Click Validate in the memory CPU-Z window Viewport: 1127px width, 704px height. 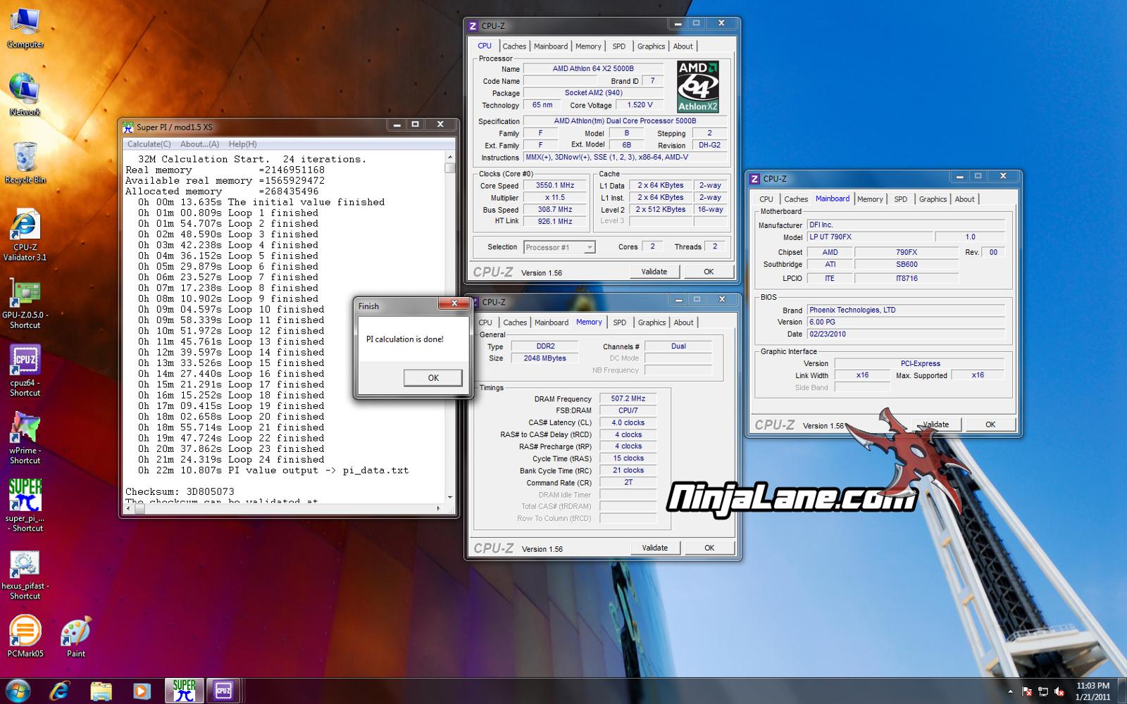(x=654, y=548)
